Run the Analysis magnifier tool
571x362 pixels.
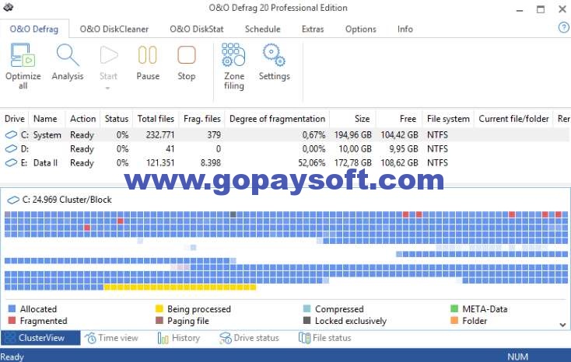point(68,55)
